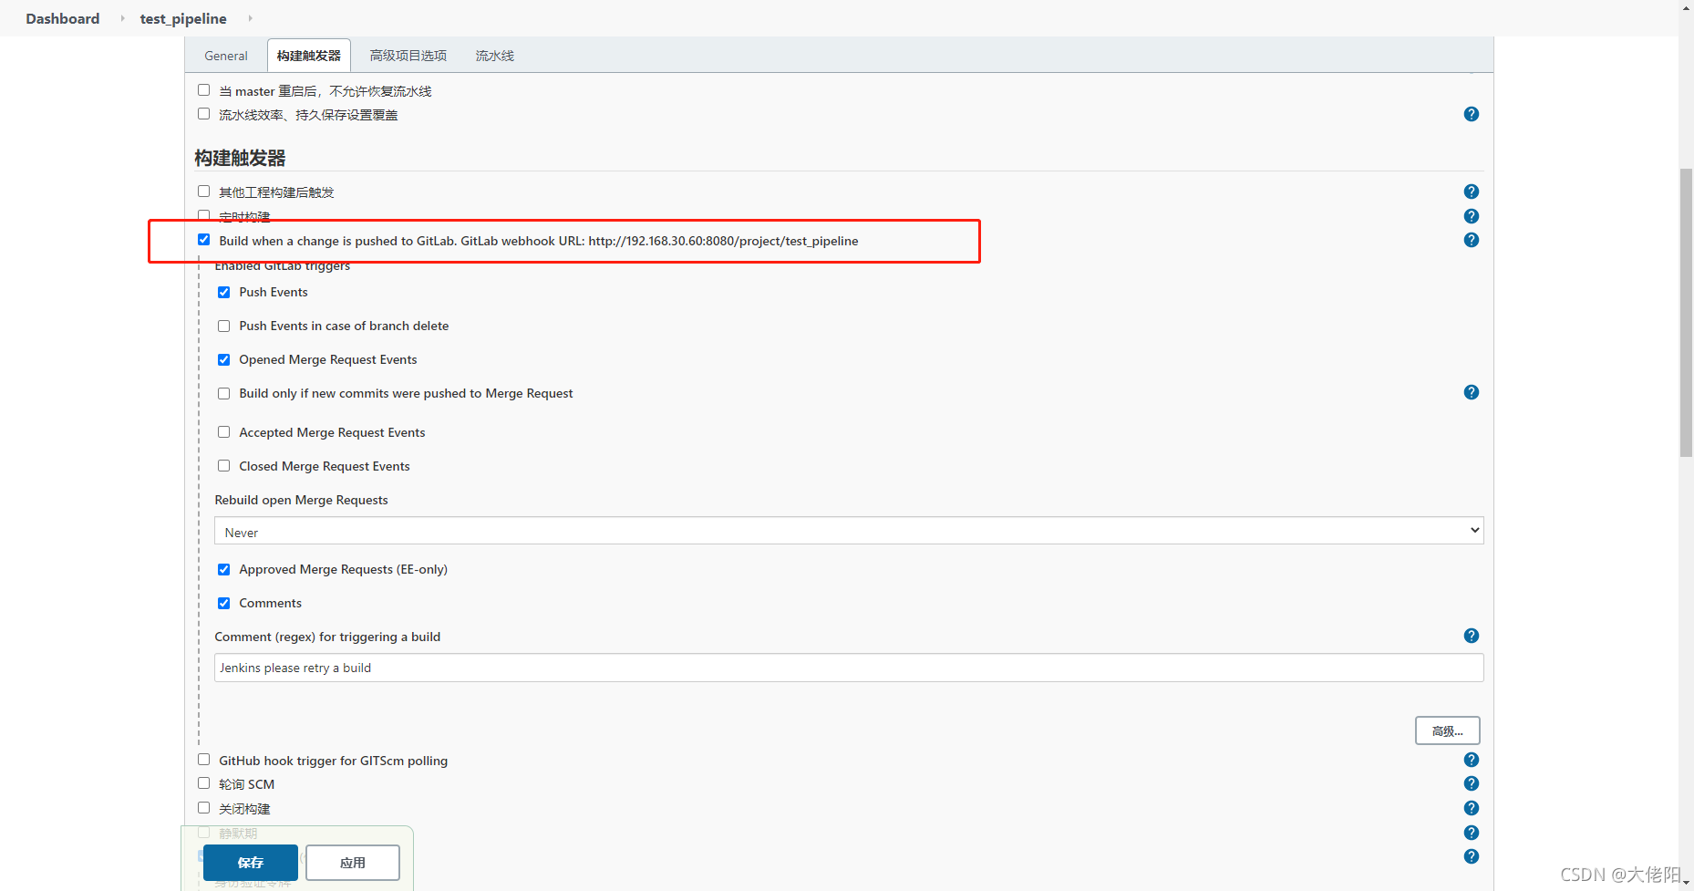The image size is (1694, 891).
Task: Switch to General tab
Action: click(x=226, y=56)
